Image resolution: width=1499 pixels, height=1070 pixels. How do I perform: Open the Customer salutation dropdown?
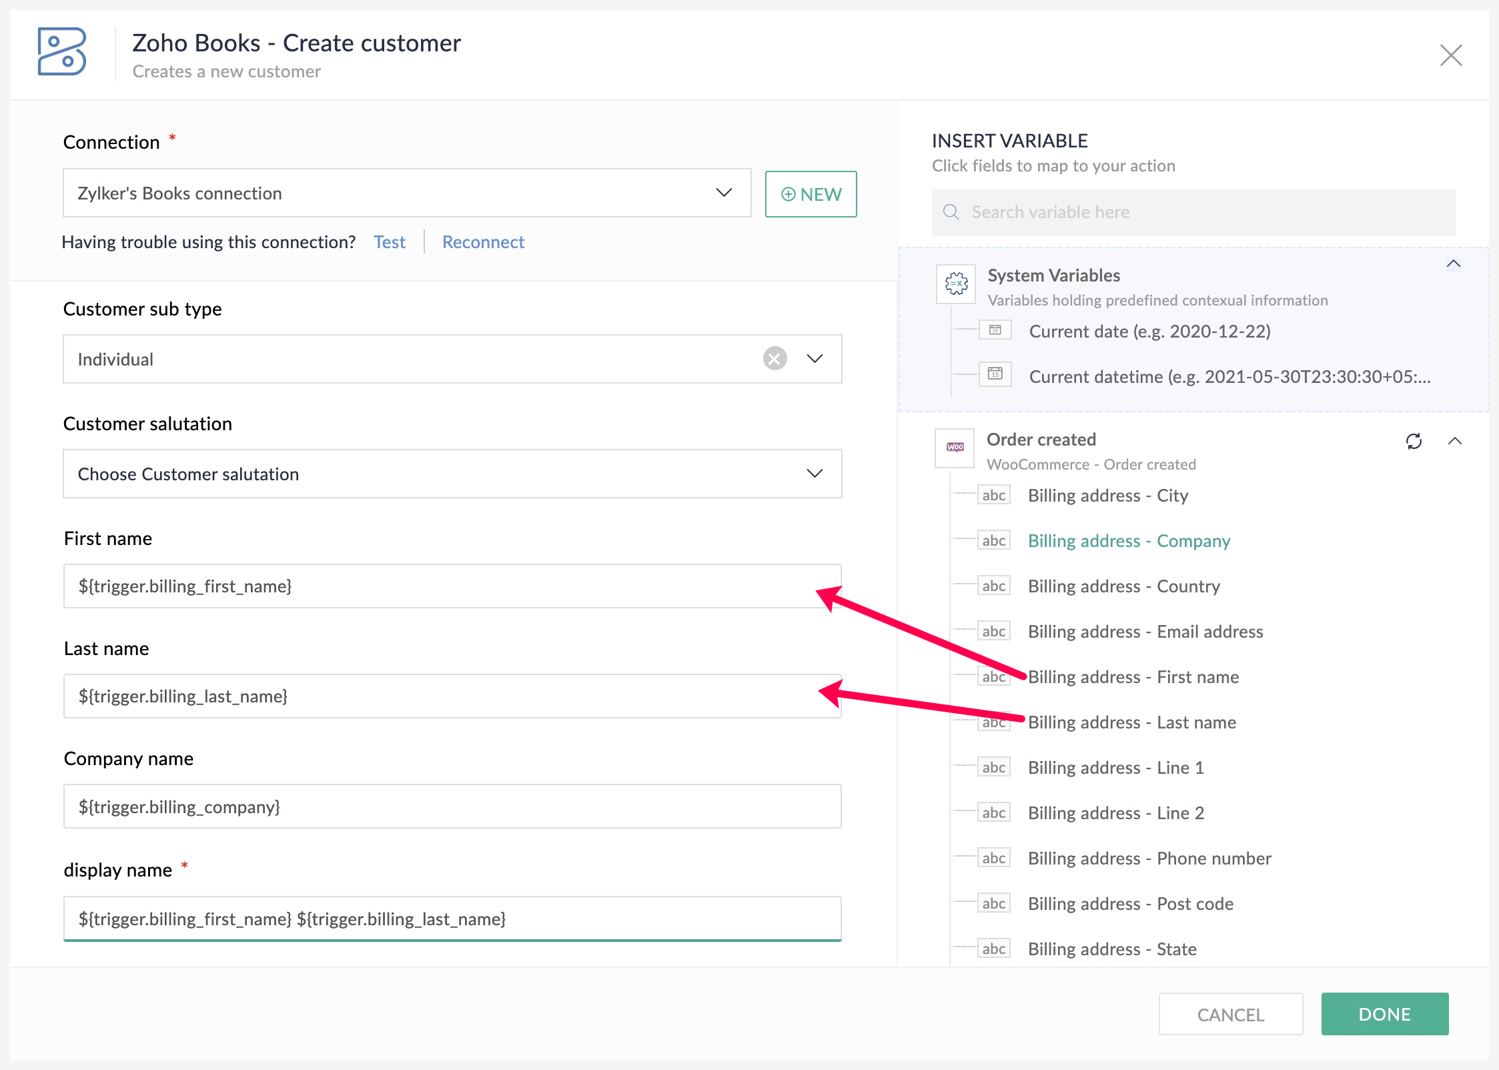[x=815, y=474]
